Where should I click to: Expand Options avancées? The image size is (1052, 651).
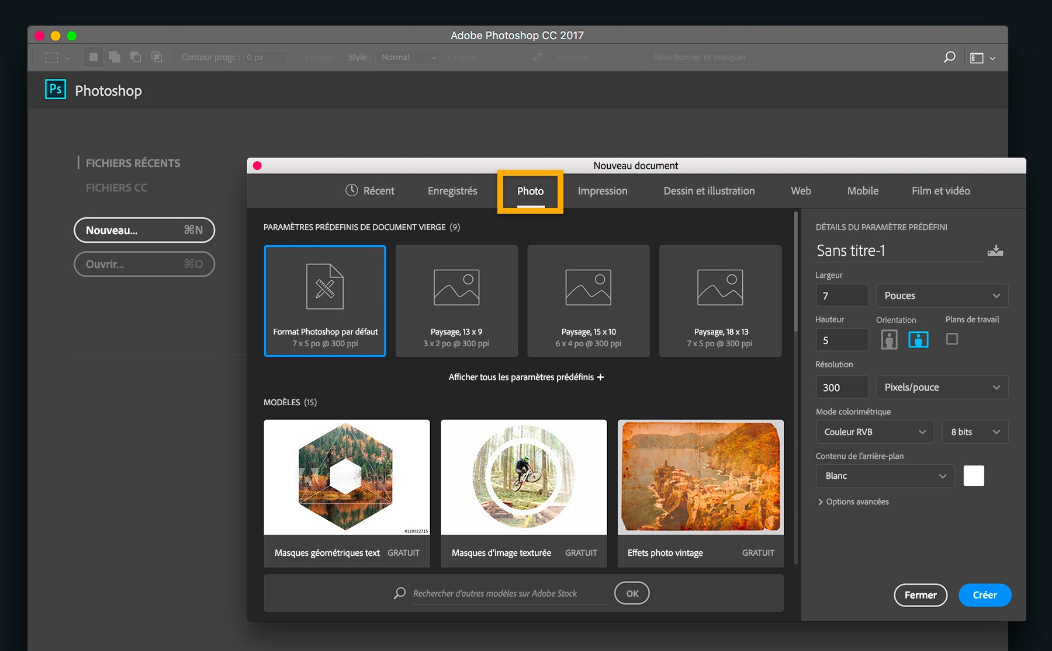[853, 502]
